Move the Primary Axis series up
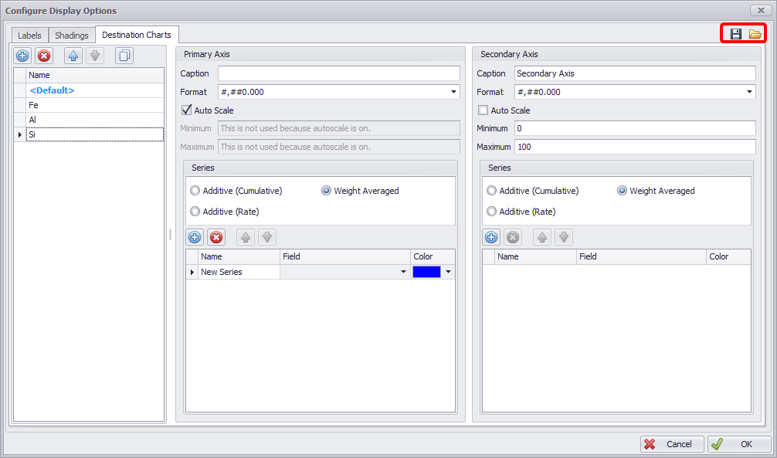 pos(246,237)
